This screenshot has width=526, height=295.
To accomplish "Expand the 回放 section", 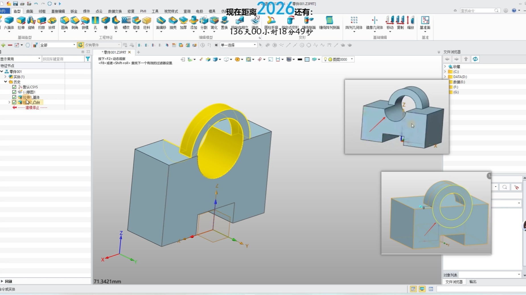I will coord(2,281).
